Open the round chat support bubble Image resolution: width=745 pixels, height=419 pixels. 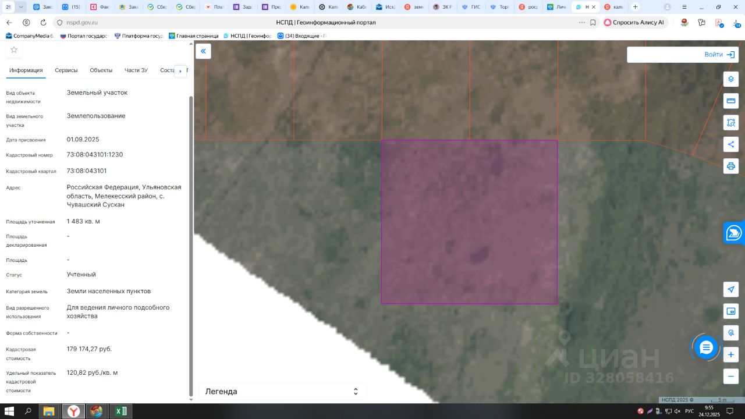706,348
